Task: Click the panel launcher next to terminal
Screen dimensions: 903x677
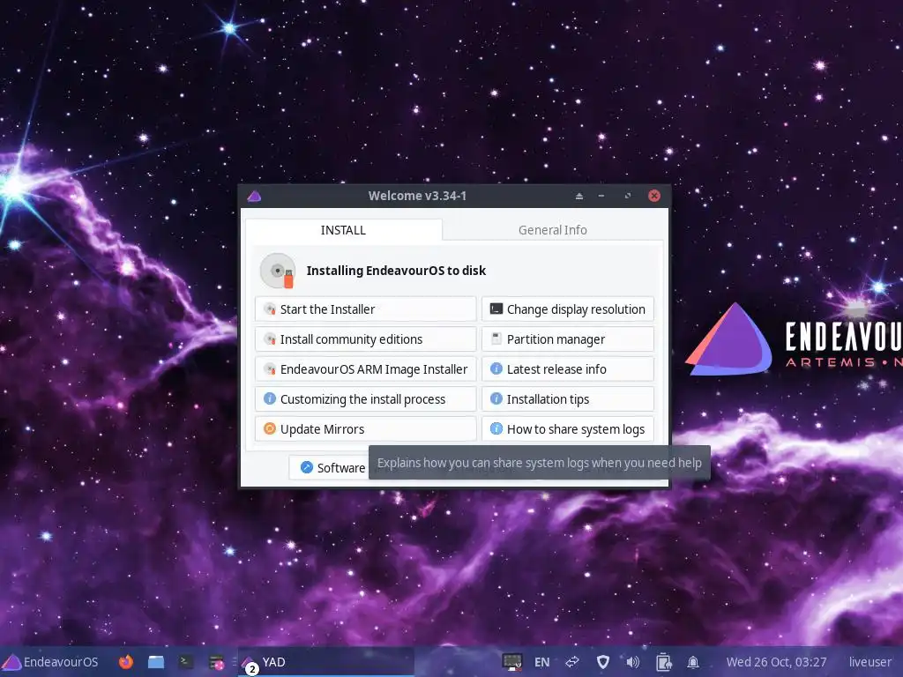Action: pos(217,662)
